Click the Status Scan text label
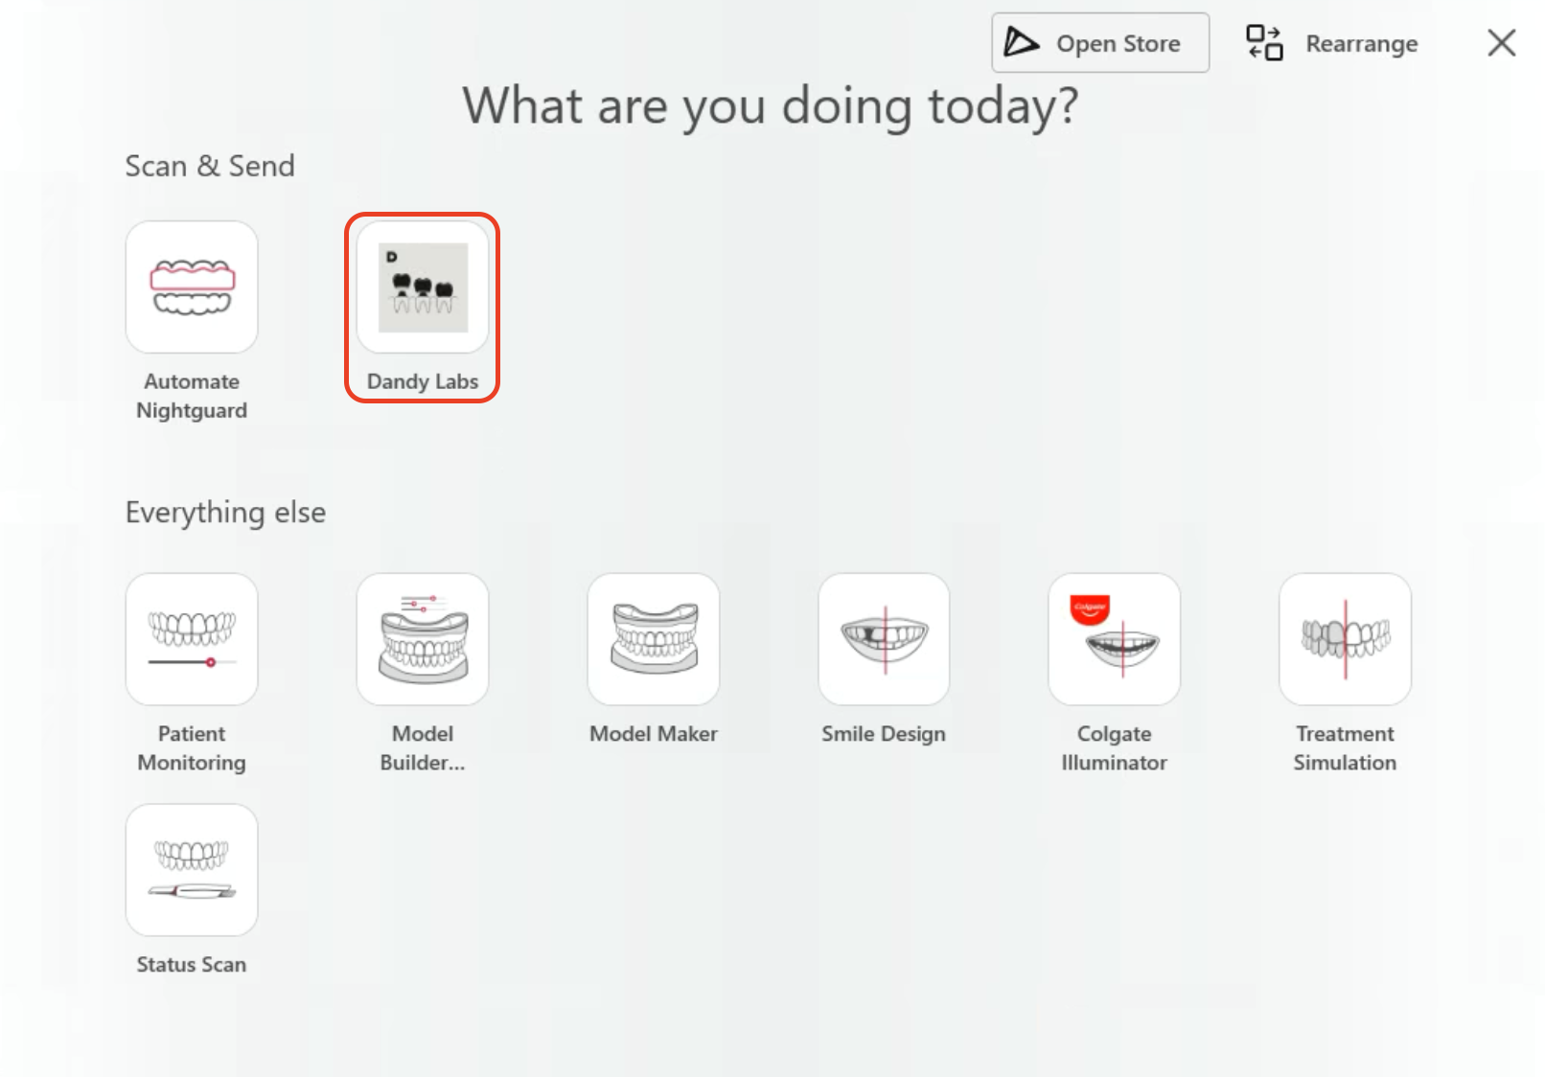 tap(192, 965)
